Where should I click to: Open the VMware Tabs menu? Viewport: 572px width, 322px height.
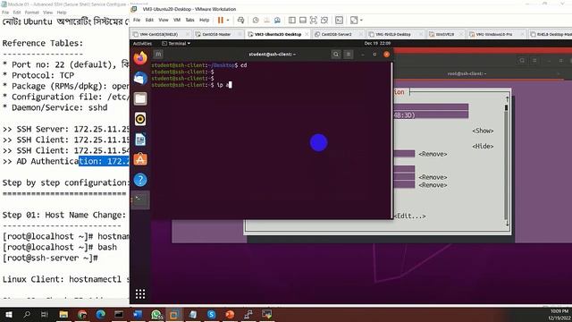[x=189, y=20]
